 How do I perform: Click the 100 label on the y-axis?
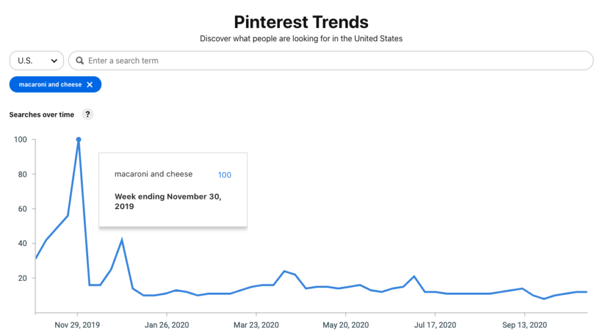22,140
